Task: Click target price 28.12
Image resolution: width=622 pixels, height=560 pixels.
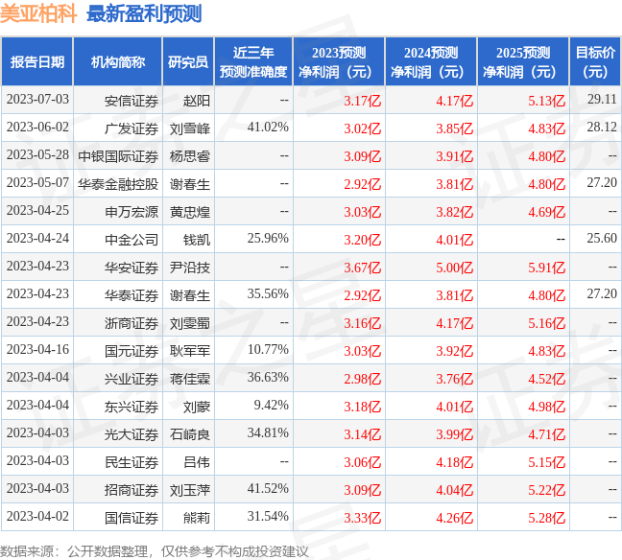Action: [x=602, y=128]
